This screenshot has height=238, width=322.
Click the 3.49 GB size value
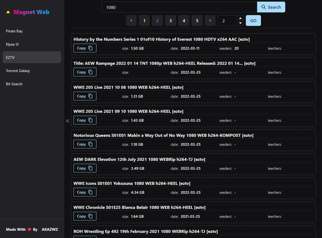[x=137, y=168]
